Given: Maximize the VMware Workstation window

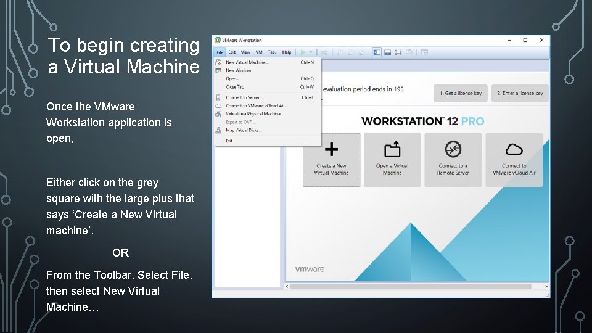Looking at the screenshot, I should pyautogui.click(x=525, y=40).
